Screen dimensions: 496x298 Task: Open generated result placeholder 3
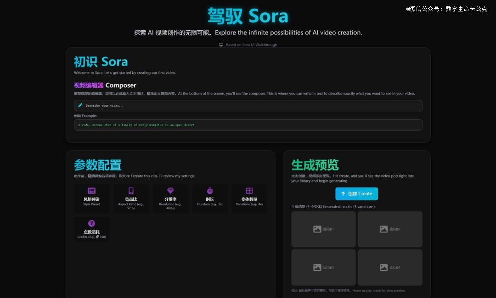pos(323,267)
